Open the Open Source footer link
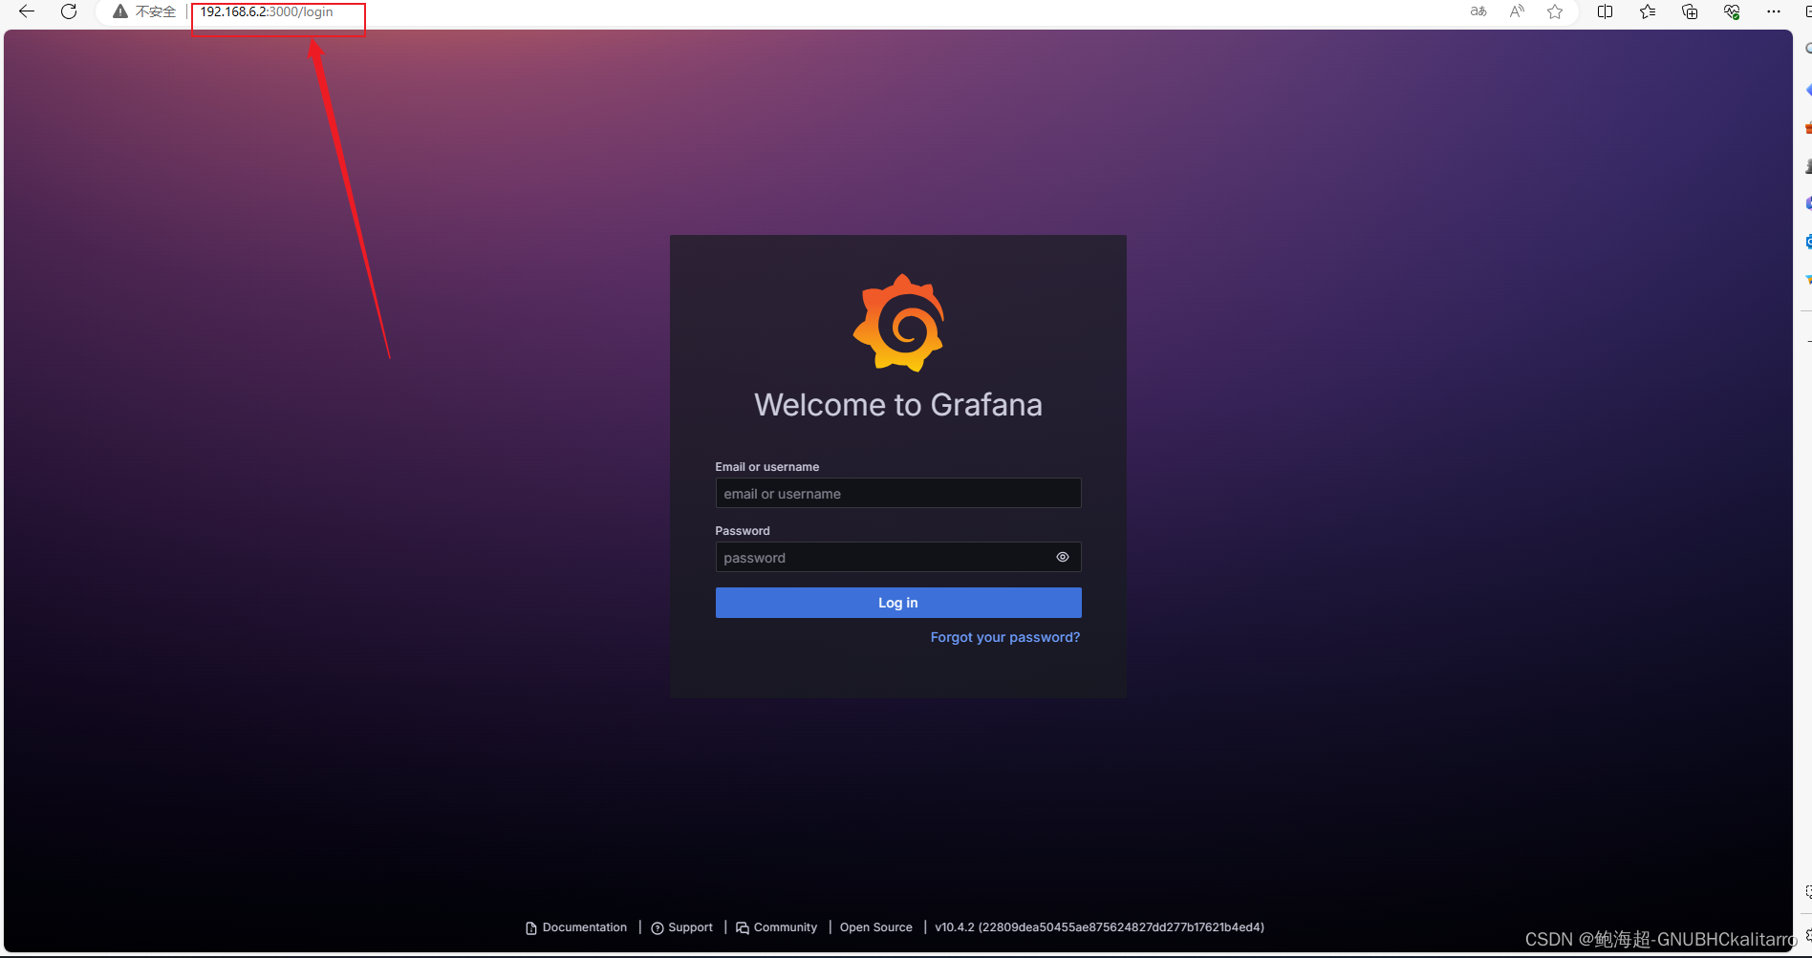 tap(876, 927)
